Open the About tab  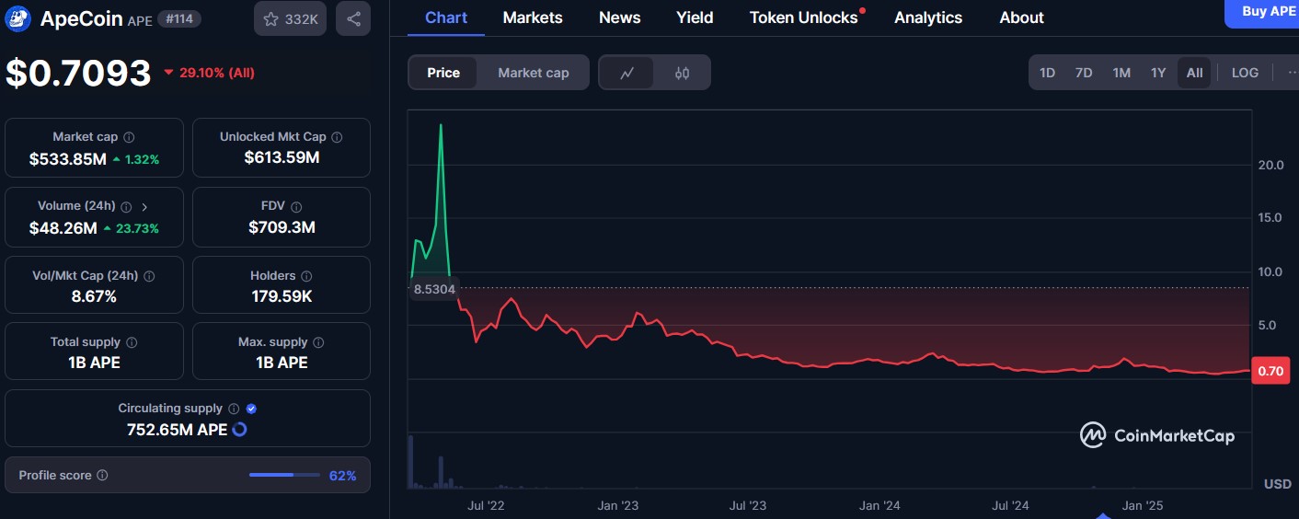pyautogui.click(x=1021, y=17)
